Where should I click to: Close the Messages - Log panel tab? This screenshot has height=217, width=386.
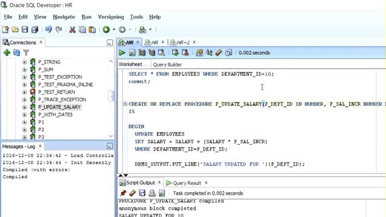coord(40,146)
